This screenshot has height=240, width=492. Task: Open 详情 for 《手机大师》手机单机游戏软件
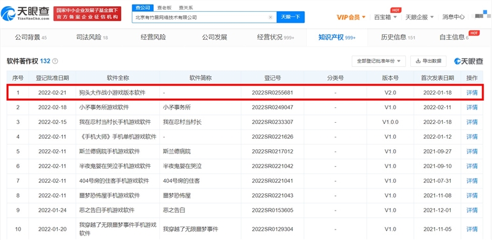pos(472,137)
